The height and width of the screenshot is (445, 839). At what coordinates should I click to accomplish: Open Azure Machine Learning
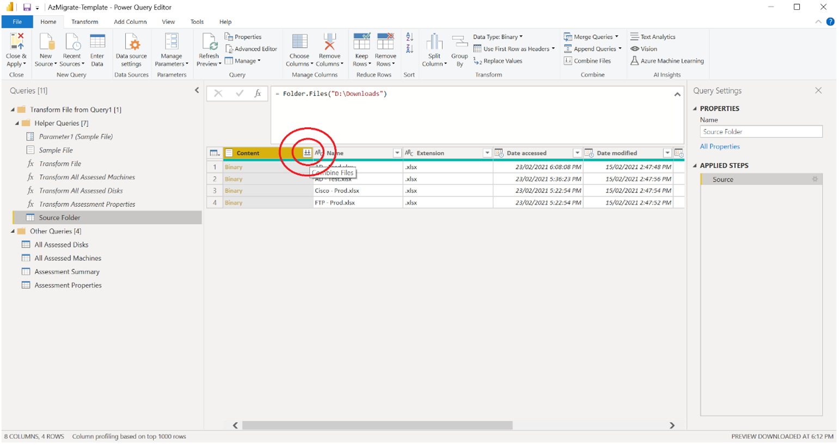coord(667,61)
